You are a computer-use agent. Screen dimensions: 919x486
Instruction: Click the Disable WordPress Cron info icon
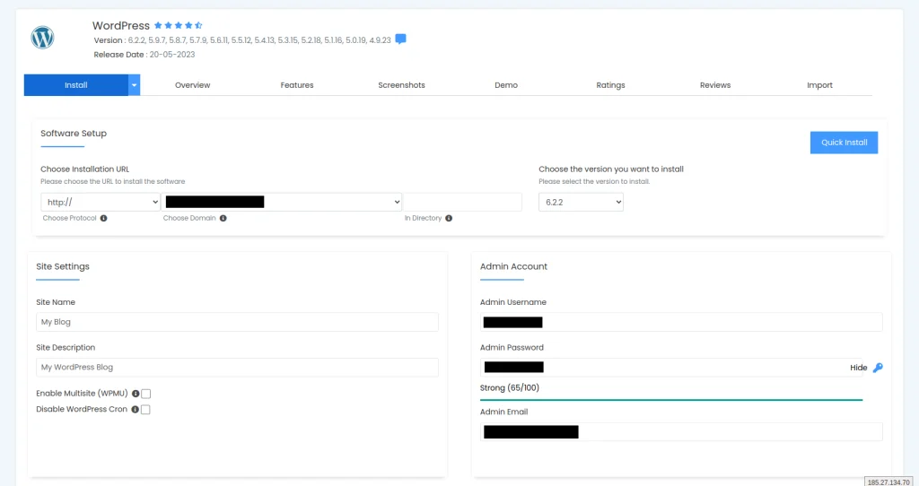136,409
